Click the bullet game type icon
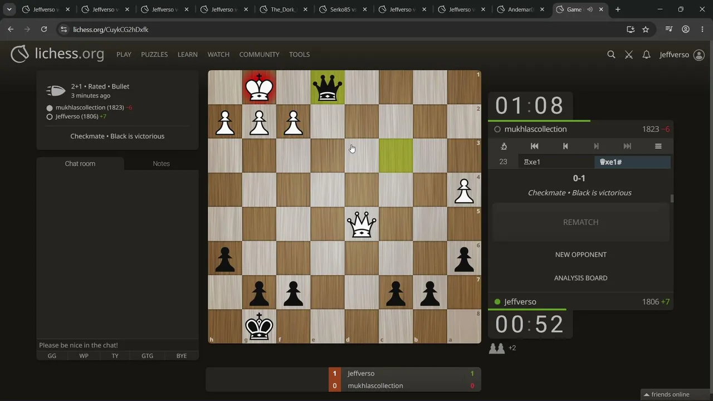Image resolution: width=713 pixels, height=401 pixels. (x=56, y=91)
